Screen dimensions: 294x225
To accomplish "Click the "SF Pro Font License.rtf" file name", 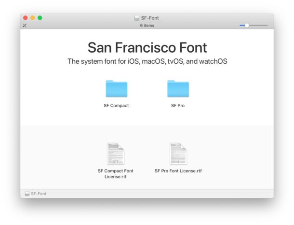I will click(178, 171).
